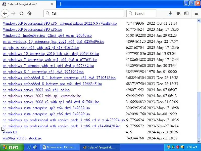Open Windows11 InsiderPreview Client x64 26040 link

(x=47, y=35)
